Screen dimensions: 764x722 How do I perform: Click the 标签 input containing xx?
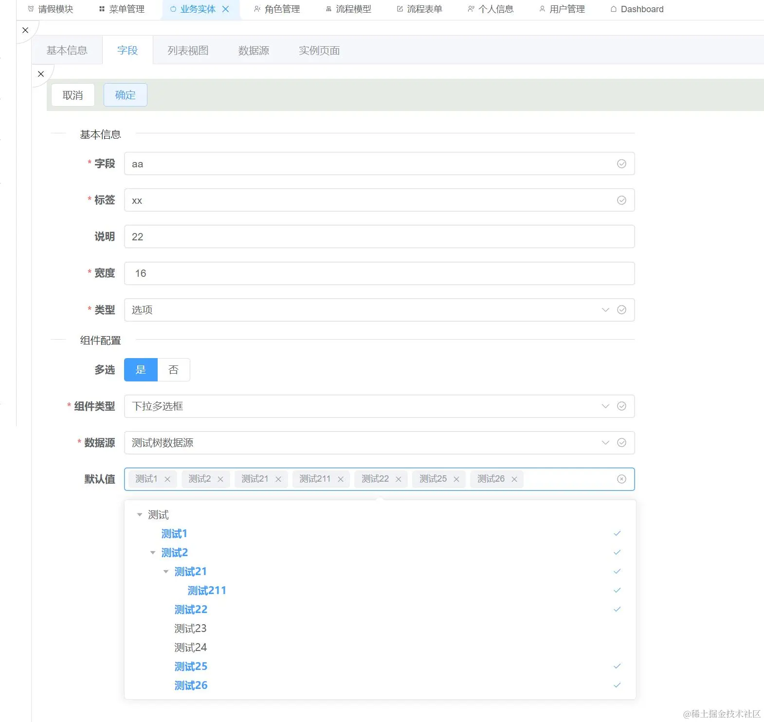tap(379, 200)
